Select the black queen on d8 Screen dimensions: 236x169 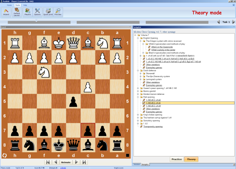73,145
